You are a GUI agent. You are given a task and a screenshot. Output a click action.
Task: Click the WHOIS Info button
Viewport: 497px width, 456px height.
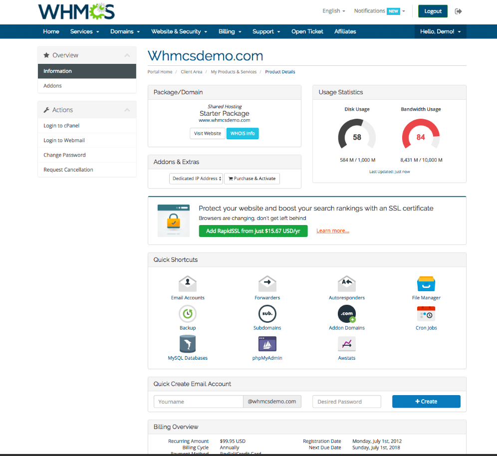click(x=243, y=133)
